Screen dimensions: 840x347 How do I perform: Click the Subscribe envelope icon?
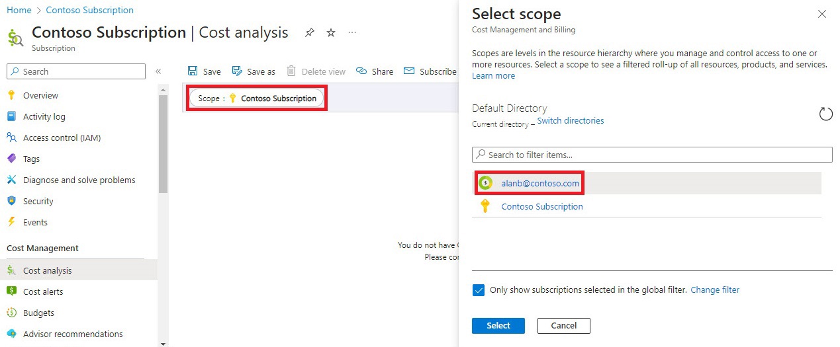coord(409,71)
